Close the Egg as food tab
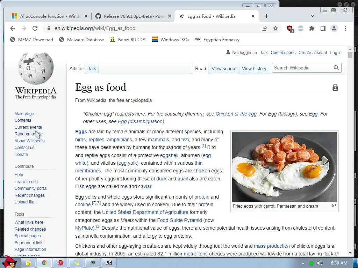Image resolution: width=358 pixels, height=268 pixels. [x=253, y=16]
